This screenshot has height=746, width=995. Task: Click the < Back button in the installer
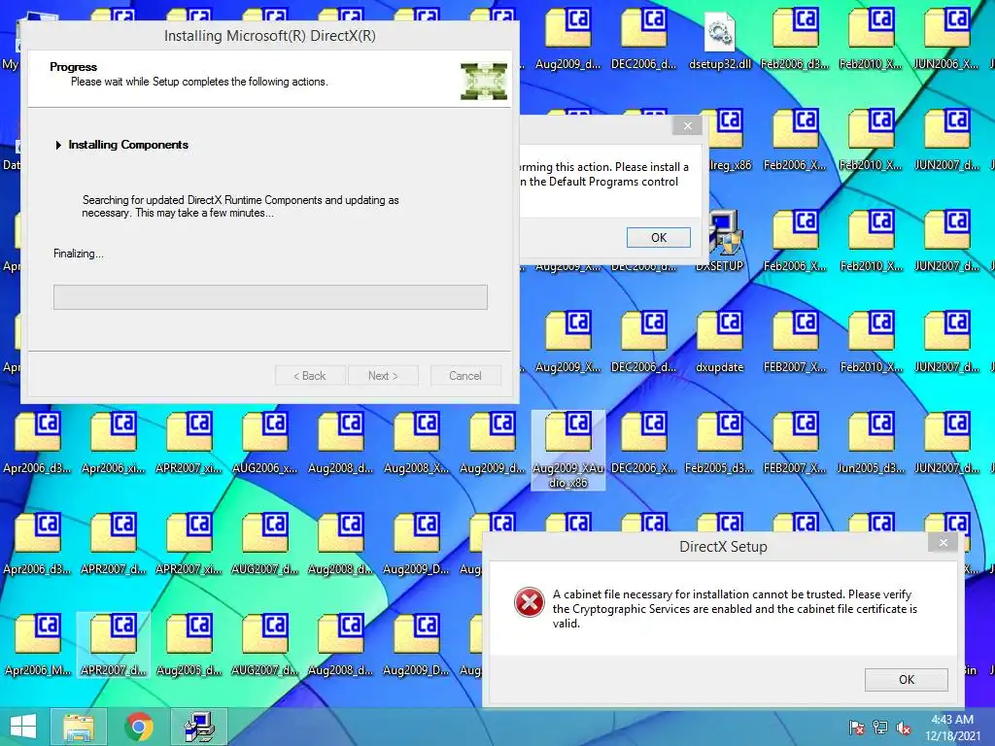(x=310, y=376)
